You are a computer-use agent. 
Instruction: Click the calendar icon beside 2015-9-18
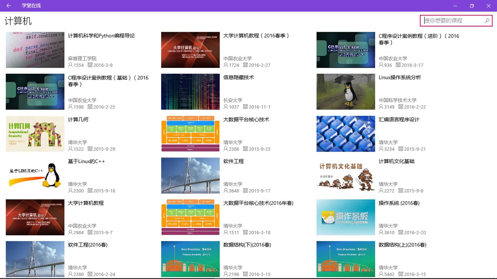pos(90,190)
